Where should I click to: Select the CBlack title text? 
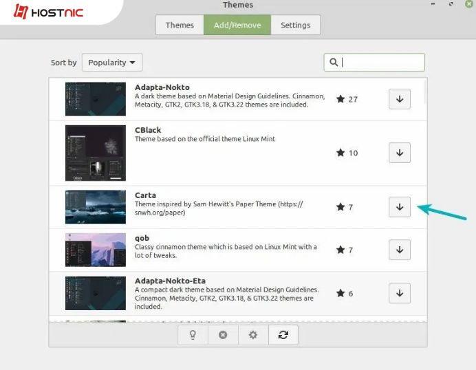point(148,130)
